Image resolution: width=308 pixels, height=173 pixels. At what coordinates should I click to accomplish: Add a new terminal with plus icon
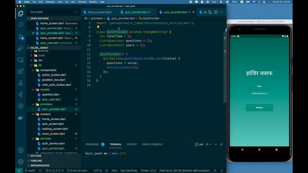click(207, 144)
